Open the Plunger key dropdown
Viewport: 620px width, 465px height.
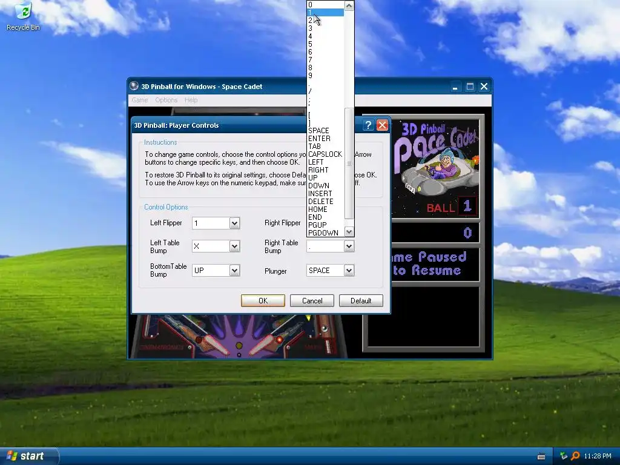tap(349, 271)
